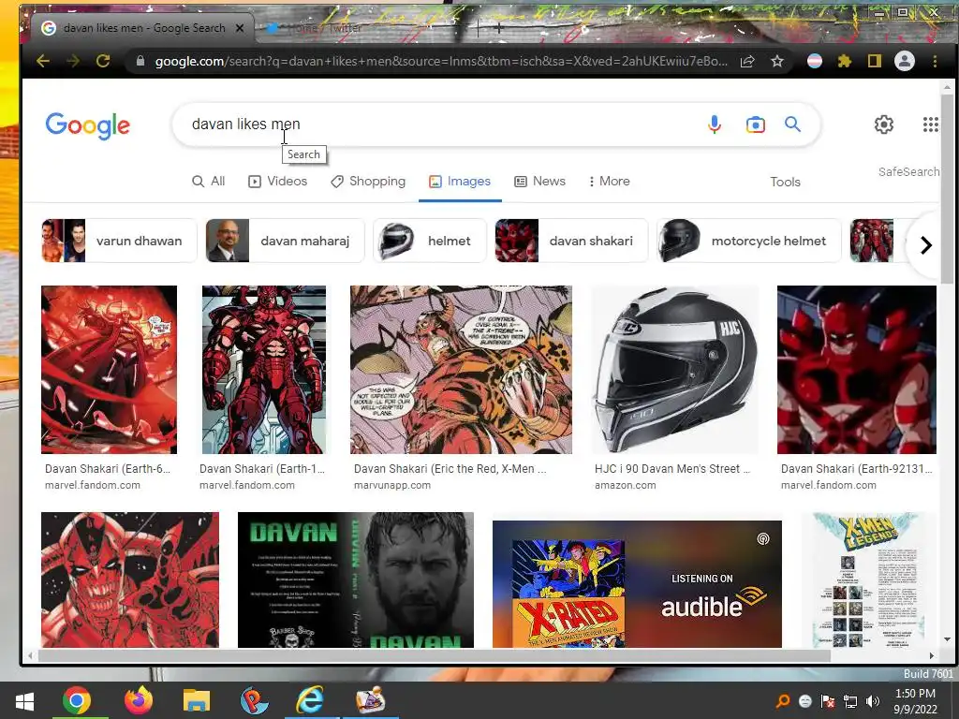Reload the page with the refresh icon

point(103,61)
